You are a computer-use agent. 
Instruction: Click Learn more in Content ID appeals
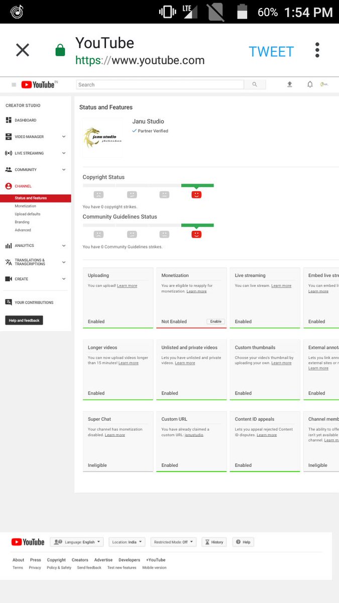[267, 435]
